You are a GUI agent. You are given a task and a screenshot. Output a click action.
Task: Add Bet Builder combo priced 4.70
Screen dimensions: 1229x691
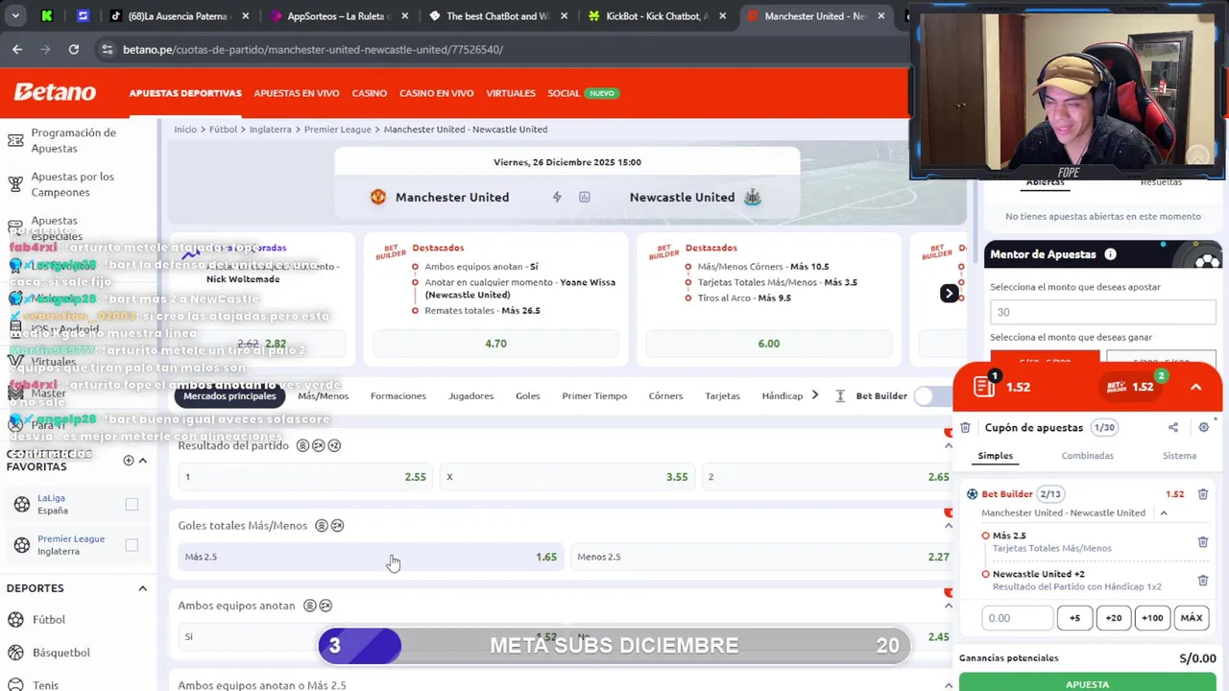pyautogui.click(x=495, y=344)
